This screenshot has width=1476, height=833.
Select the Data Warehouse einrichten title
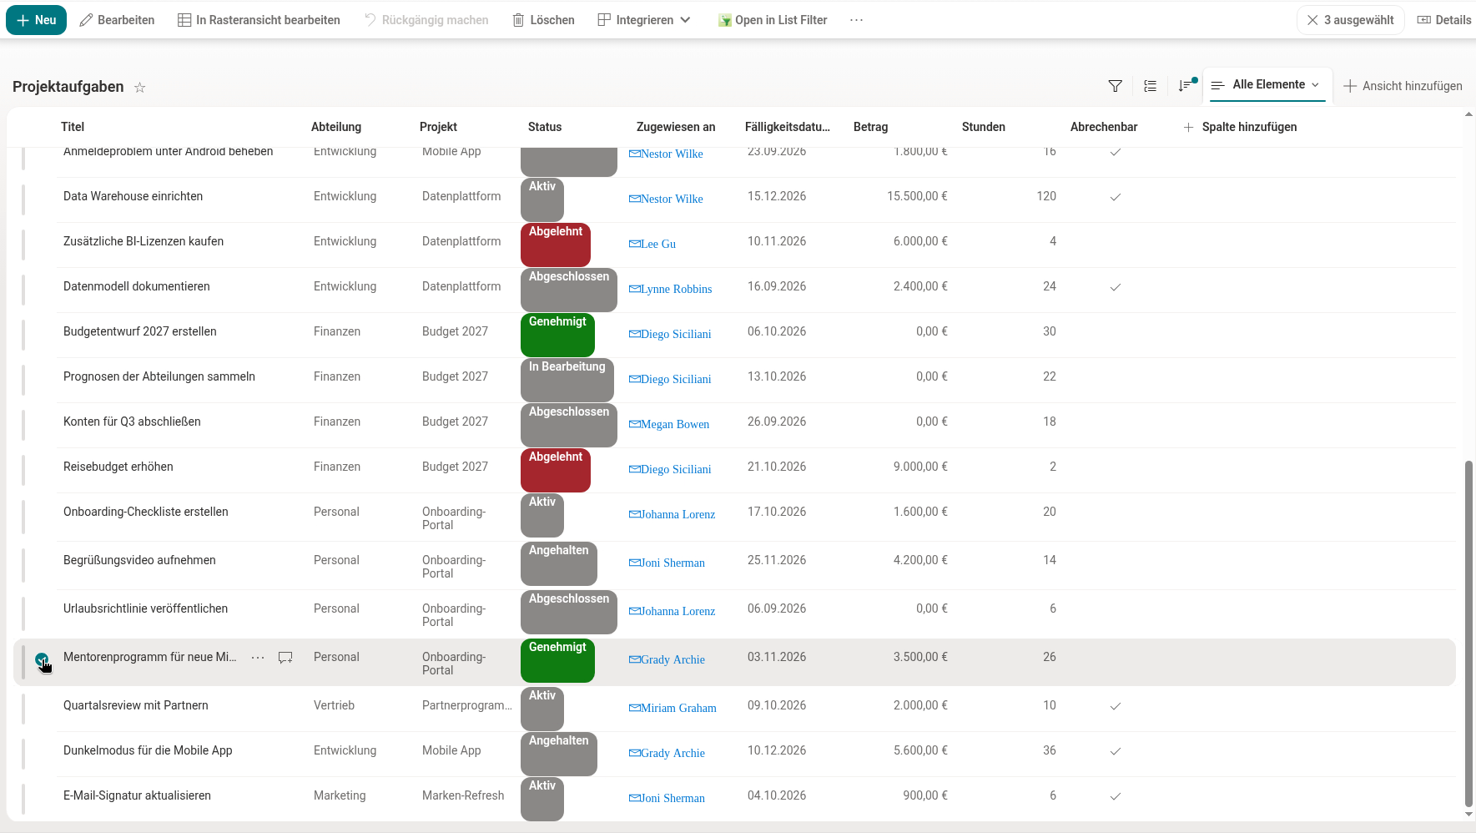pos(133,196)
